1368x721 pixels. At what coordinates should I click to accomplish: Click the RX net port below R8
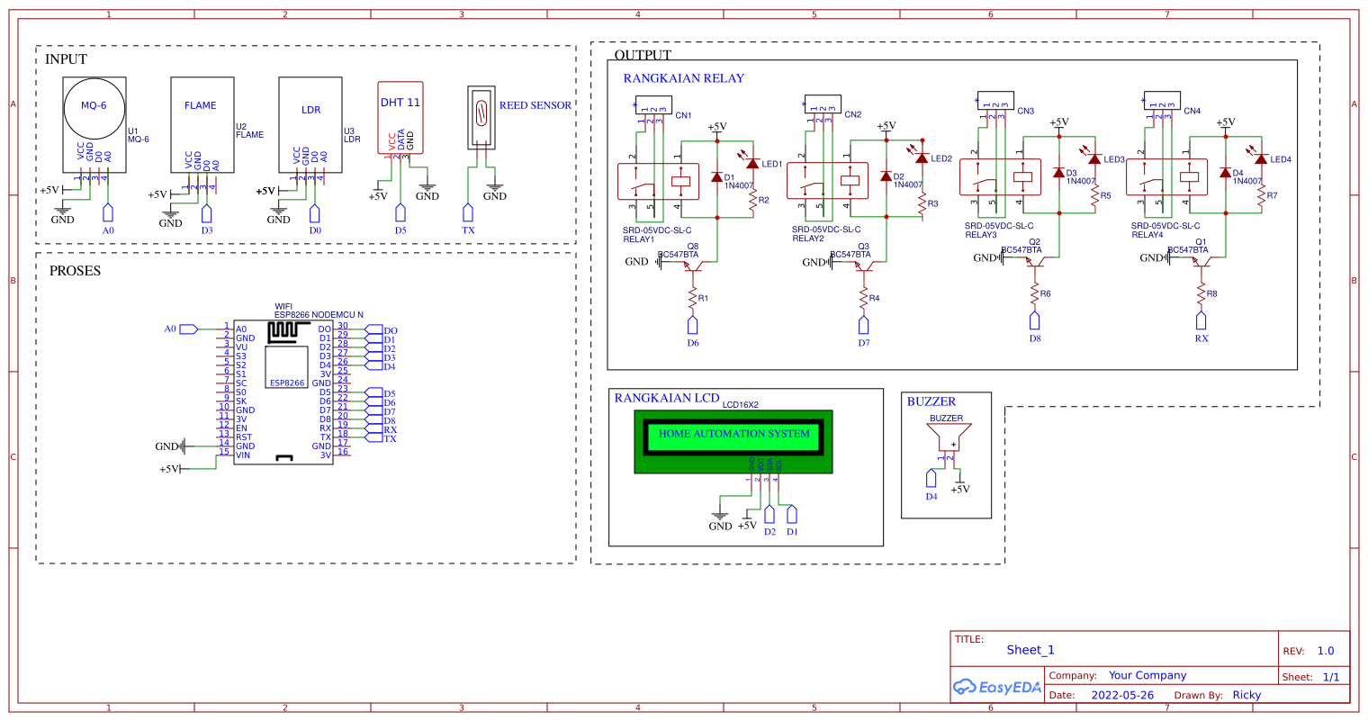tap(1201, 321)
